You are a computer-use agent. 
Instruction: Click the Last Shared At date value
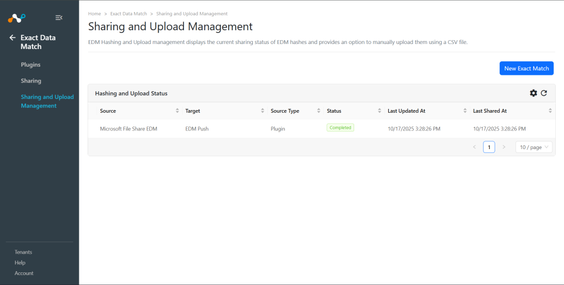pos(499,129)
